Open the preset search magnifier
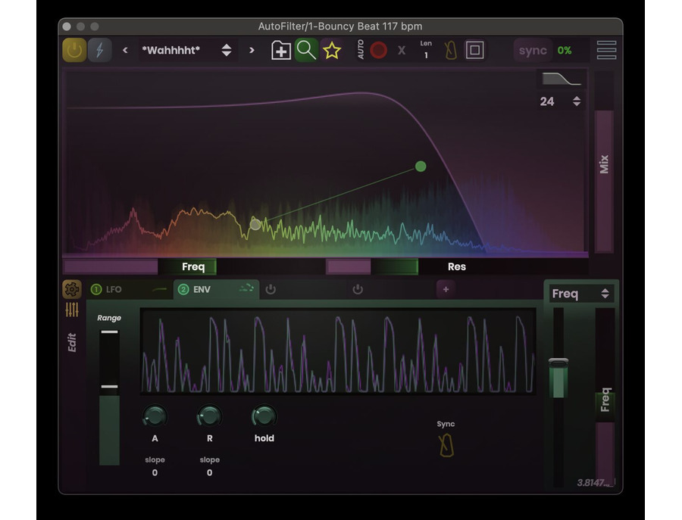Screen dimensions: 682x520 point(306,51)
